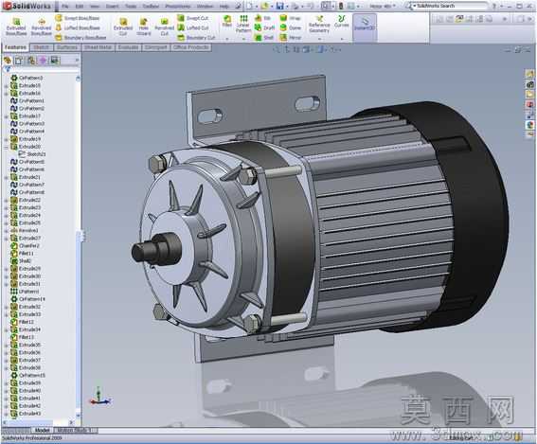Open the Linear Pattern dropdown arrow
Image resolution: width=537 pixels, height=444 pixels.
click(x=243, y=39)
